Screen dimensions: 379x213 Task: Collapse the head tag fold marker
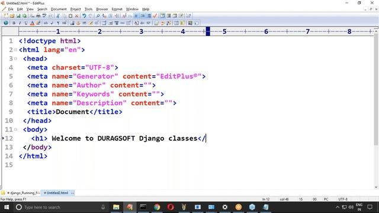point(16,59)
